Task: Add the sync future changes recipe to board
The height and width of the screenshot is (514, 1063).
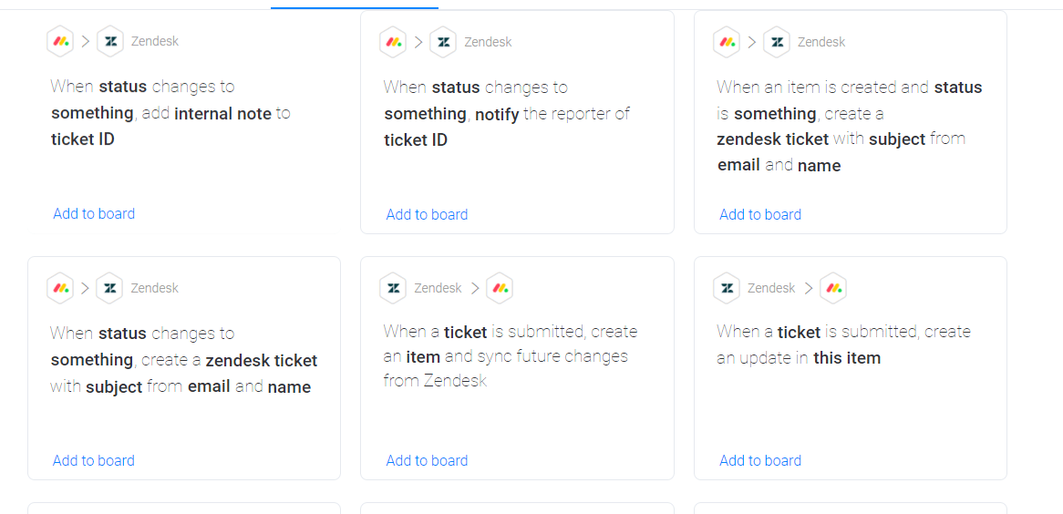Action: [x=427, y=460]
